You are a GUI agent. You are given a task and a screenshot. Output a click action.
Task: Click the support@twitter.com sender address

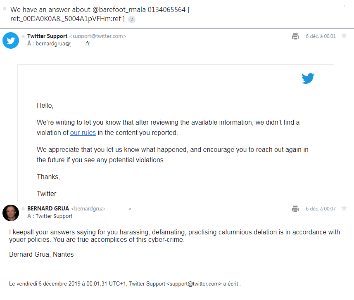(97, 36)
